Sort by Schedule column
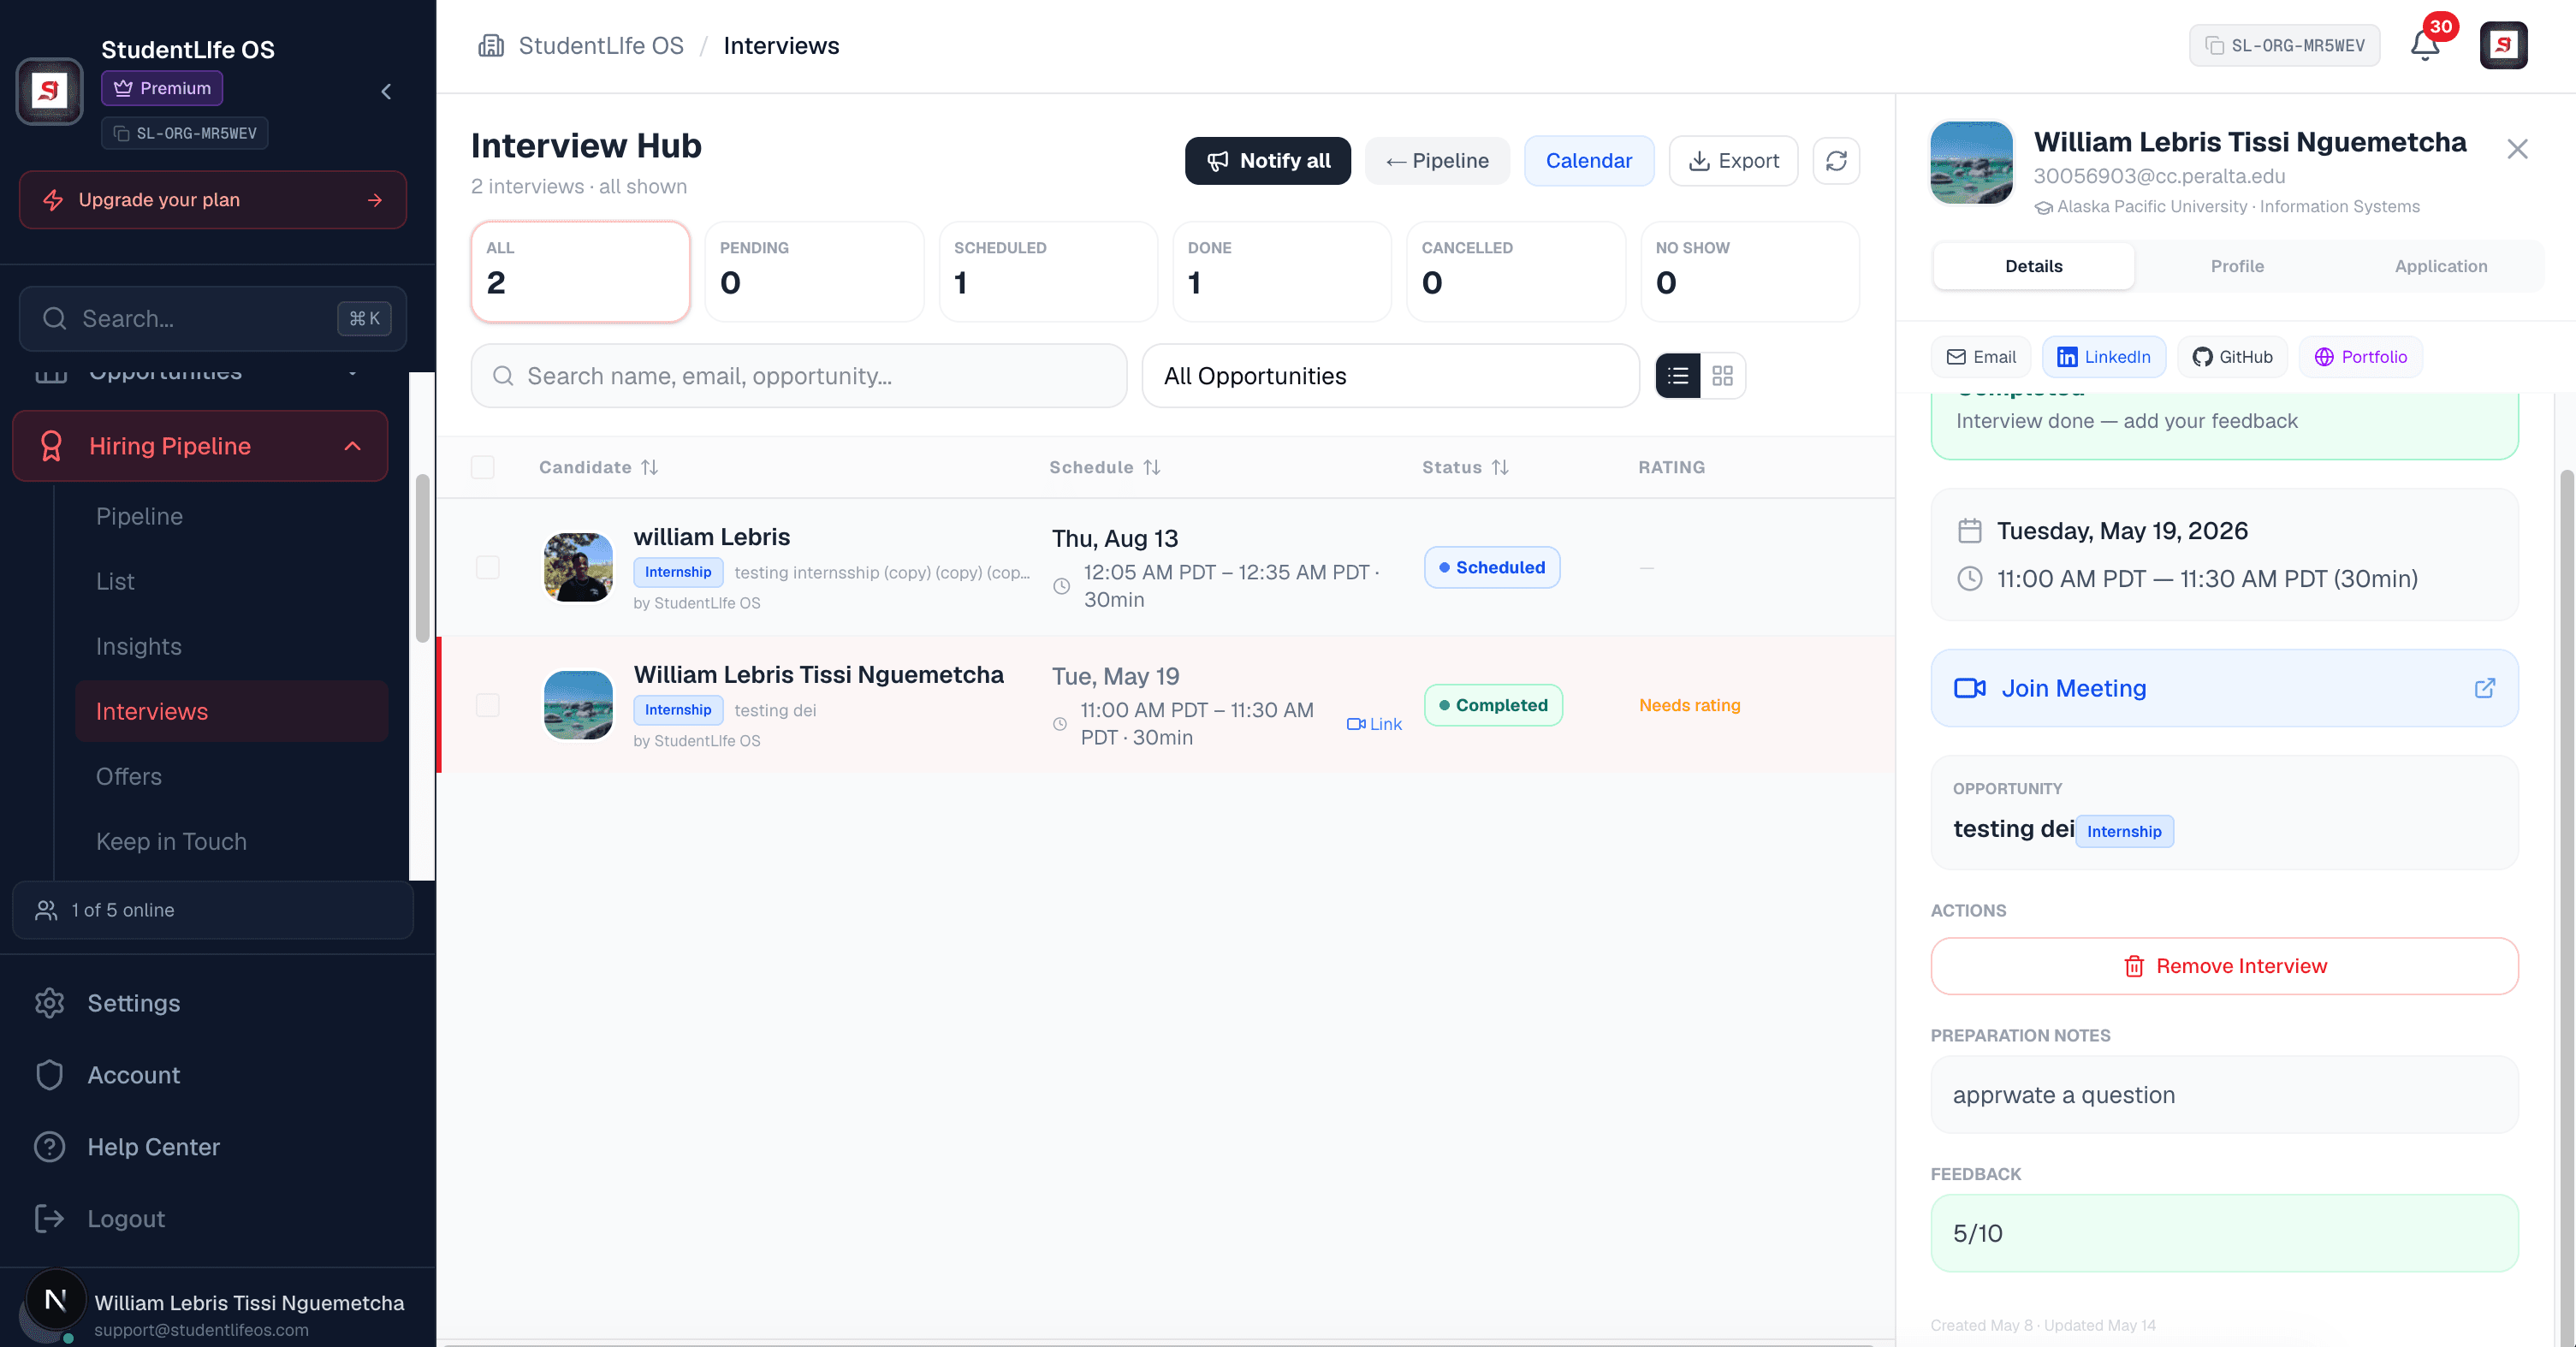This screenshot has width=2576, height=1347. [x=1104, y=467]
